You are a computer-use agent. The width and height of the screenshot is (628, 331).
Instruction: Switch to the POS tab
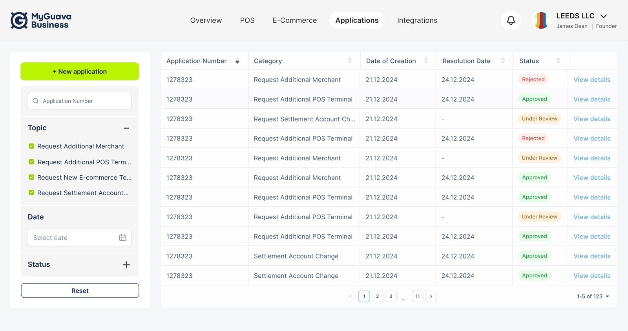click(x=247, y=20)
